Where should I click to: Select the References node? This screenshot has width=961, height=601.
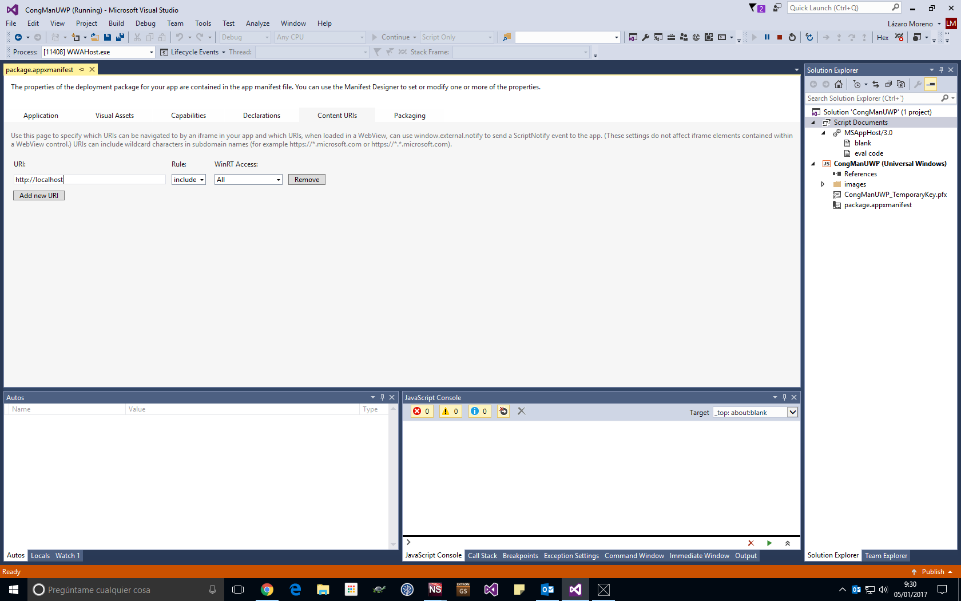860,174
